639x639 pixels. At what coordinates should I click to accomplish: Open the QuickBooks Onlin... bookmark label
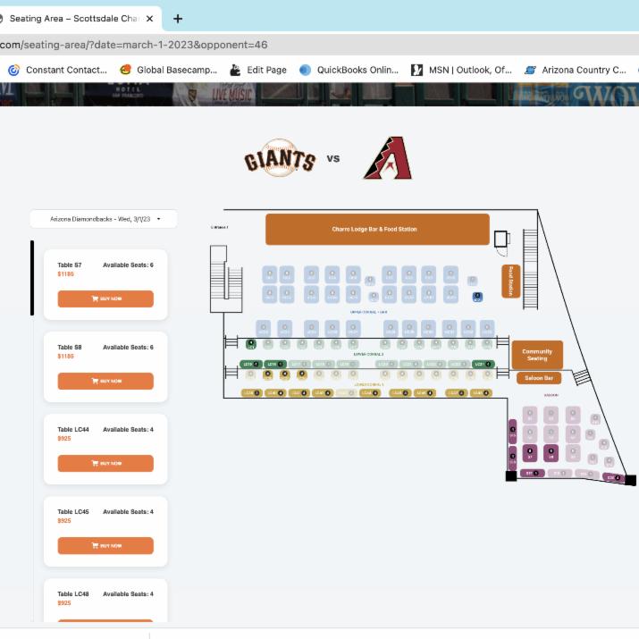[357, 70]
